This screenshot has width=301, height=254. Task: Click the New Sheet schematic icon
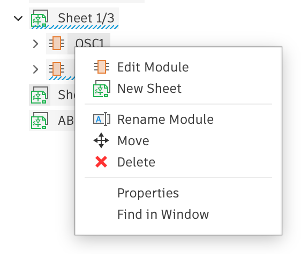tap(102, 89)
